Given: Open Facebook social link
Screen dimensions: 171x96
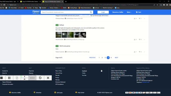Looking at the screenshot, I should coord(84,71).
